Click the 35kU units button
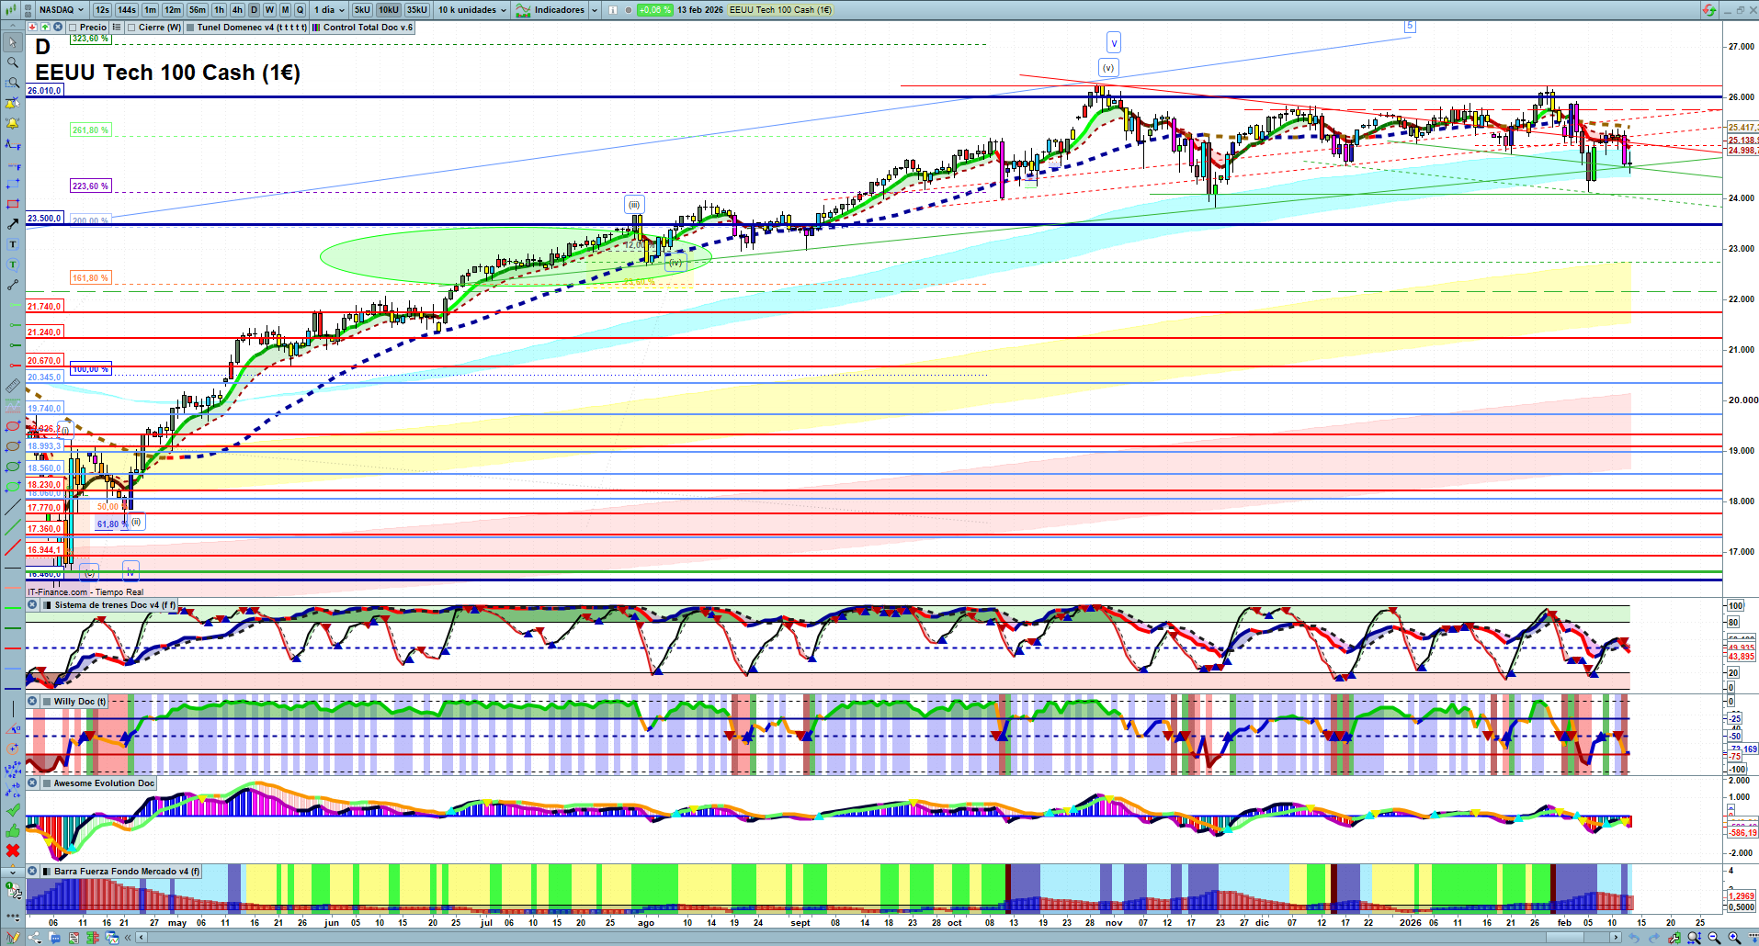The height and width of the screenshot is (946, 1759). [x=417, y=10]
